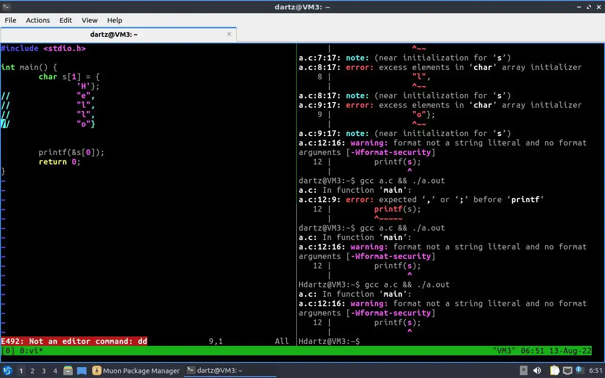Open the Help menu
Viewport: 605px width, 378px height.
click(114, 20)
